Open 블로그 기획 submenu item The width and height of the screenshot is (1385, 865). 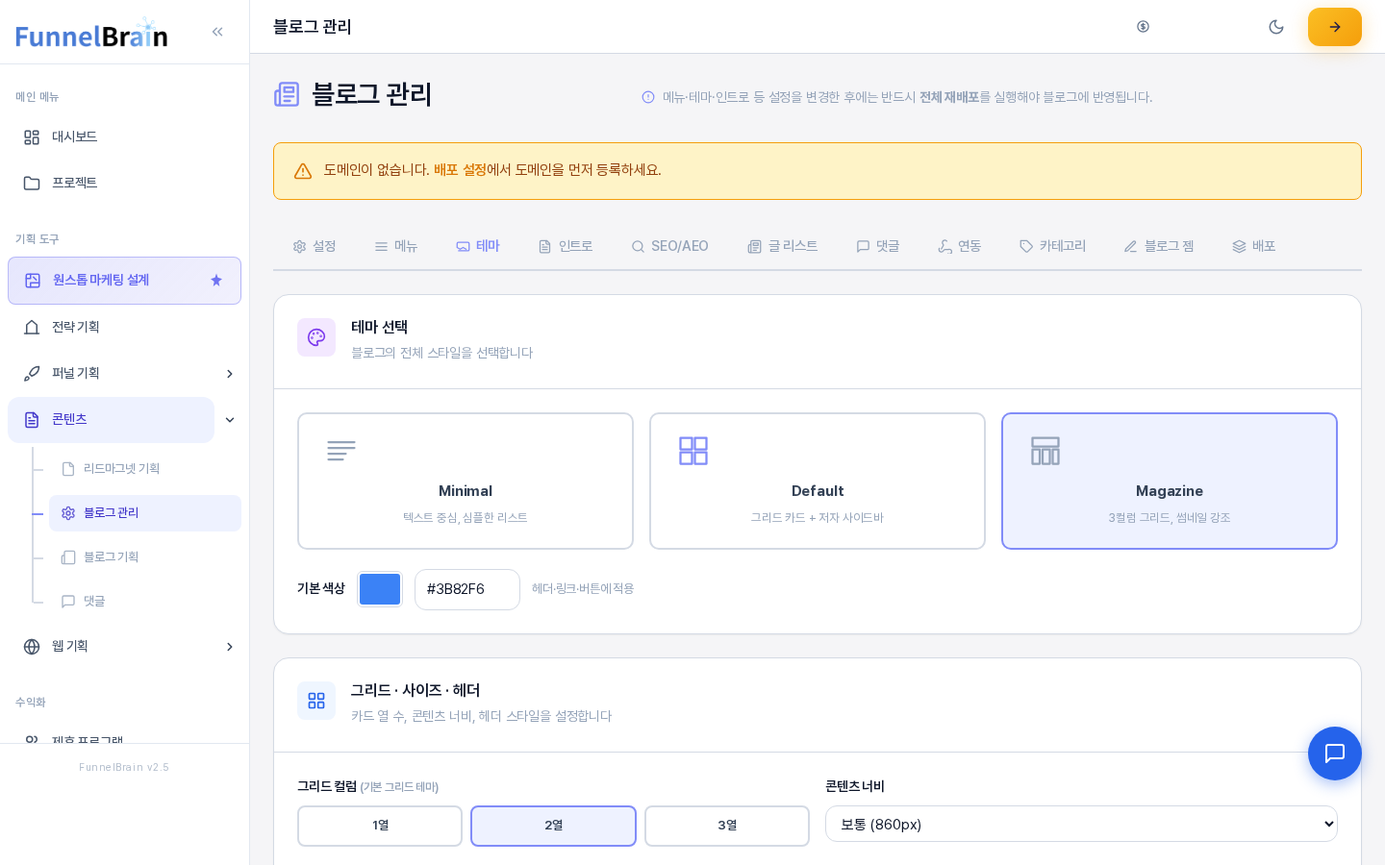click(145, 557)
